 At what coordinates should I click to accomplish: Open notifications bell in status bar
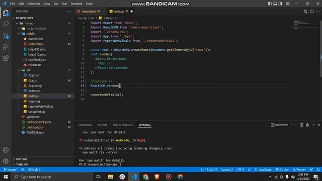tap(318, 170)
